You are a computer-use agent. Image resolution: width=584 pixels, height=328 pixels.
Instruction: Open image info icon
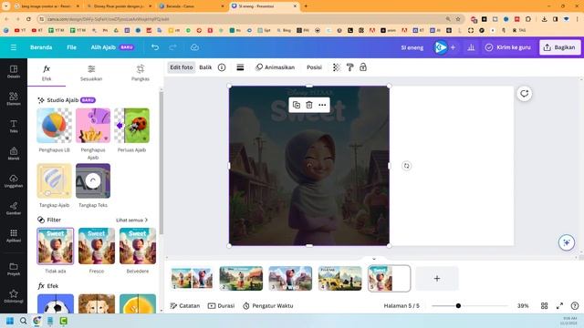(222, 67)
